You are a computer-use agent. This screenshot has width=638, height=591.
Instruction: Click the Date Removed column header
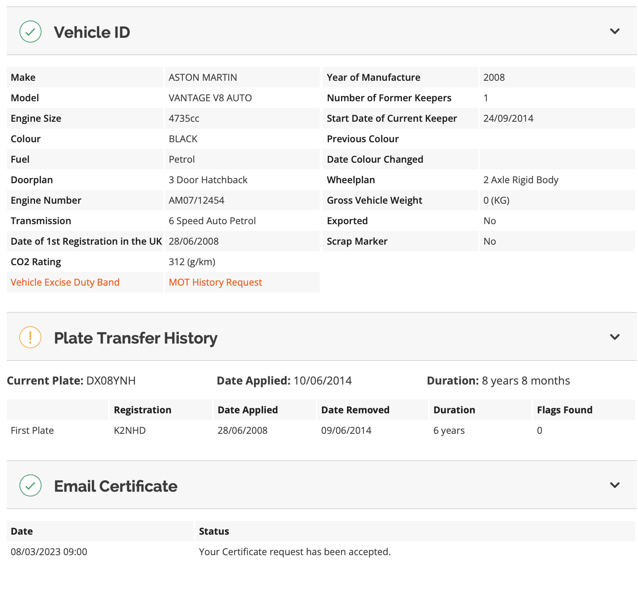coord(355,410)
